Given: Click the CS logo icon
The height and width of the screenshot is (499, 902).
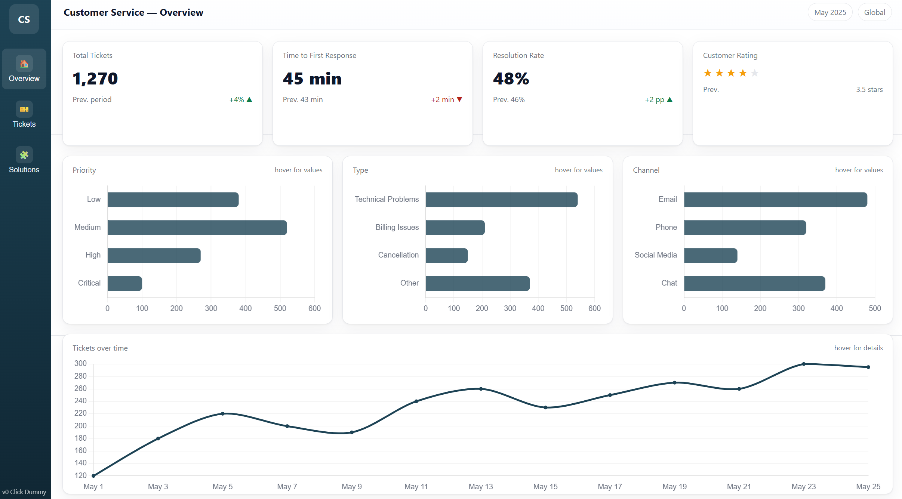Looking at the screenshot, I should pos(24,19).
